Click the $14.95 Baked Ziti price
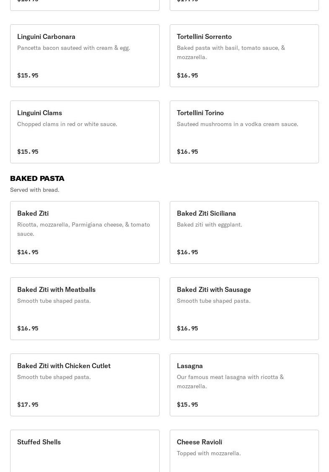 click(28, 252)
